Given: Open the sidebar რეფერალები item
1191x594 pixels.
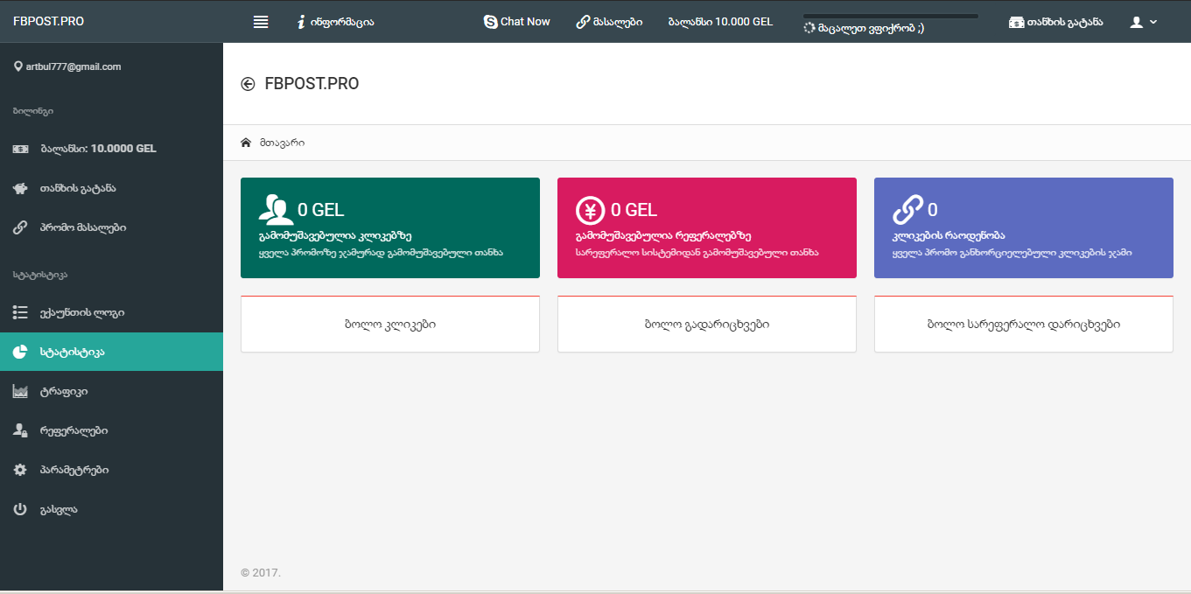Looking at the screenshot, I should (x=111, y=430).
